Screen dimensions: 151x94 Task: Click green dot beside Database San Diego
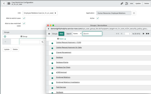click(x=52, y=68)
